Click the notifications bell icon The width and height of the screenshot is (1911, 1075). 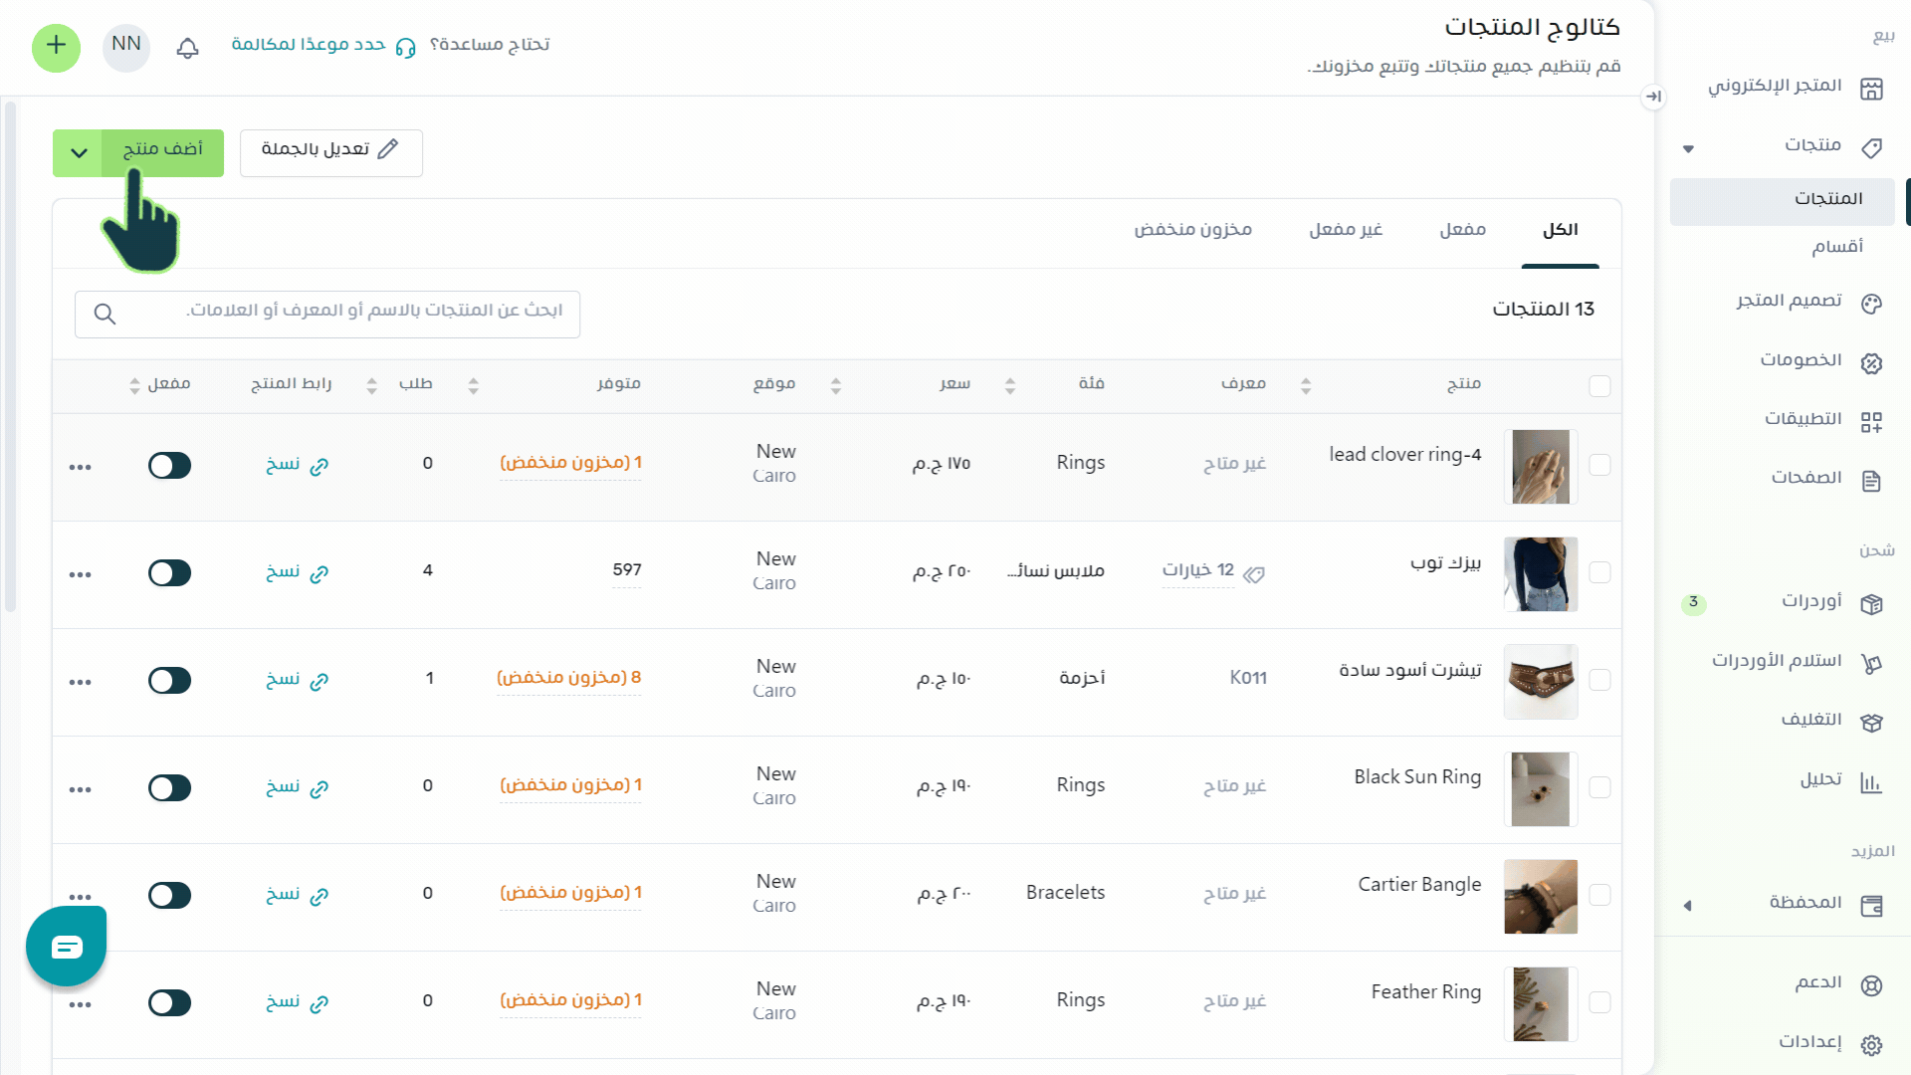point(187,47)
